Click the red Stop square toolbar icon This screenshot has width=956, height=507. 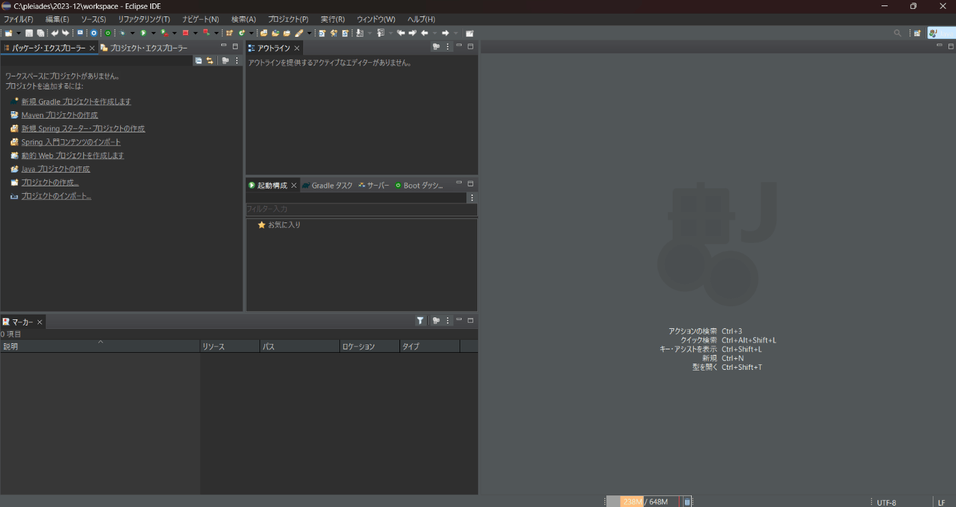185,33
